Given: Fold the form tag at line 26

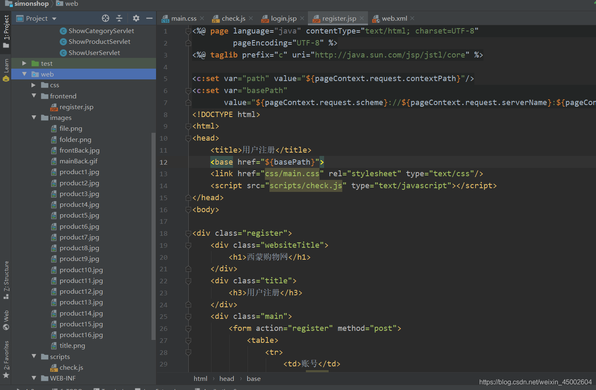Looking at the screenshot, I should pos(188,328).
